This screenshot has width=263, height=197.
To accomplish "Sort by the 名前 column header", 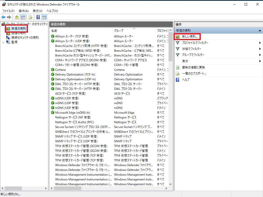I will (x=81, y=31).
